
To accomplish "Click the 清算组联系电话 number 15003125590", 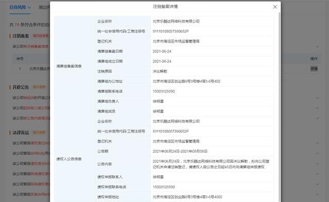I will 163,91.
